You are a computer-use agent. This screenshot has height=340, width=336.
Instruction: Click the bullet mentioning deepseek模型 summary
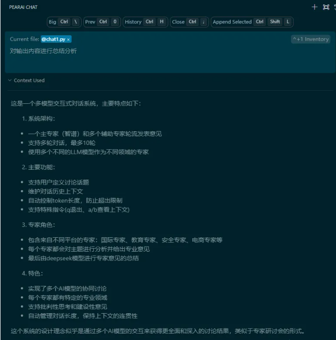coord(83,258)
